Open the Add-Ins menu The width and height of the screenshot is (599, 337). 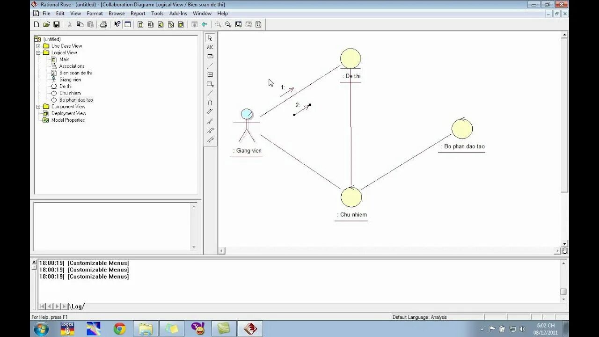(x=178, y=14)
